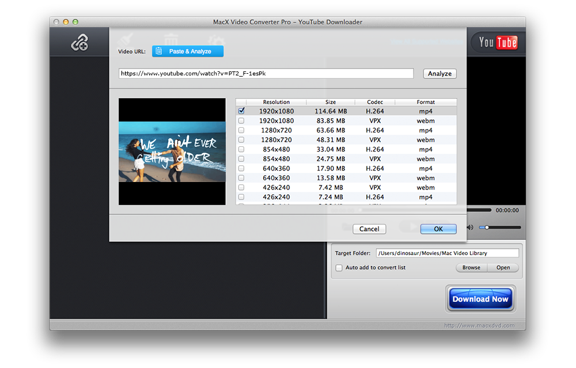Sort by the Resolution column header

276,102
